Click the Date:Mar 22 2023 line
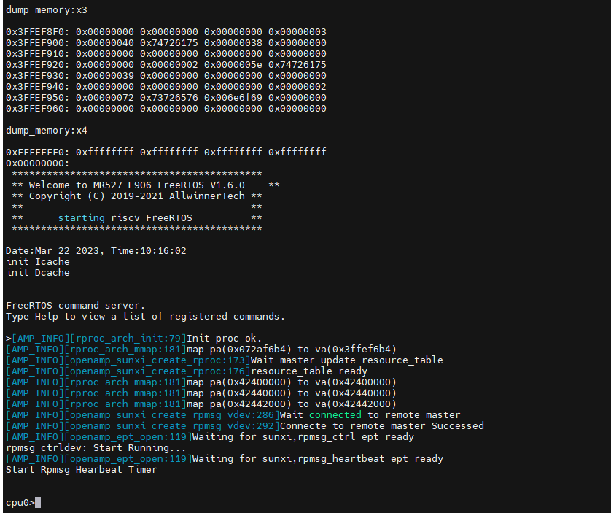This screenshot has height=513, width=611. coord(96,250)
